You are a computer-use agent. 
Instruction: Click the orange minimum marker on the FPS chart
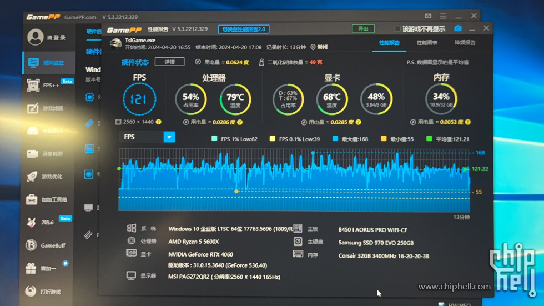pos(236,191)
